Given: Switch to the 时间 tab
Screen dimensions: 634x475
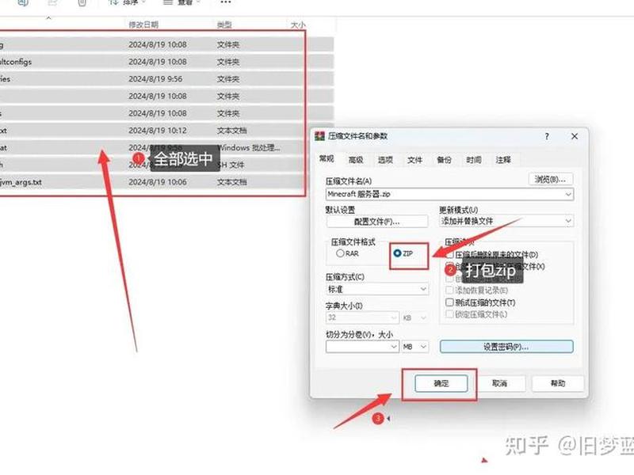Looking at the screenshot, I should tap(473, 160).
